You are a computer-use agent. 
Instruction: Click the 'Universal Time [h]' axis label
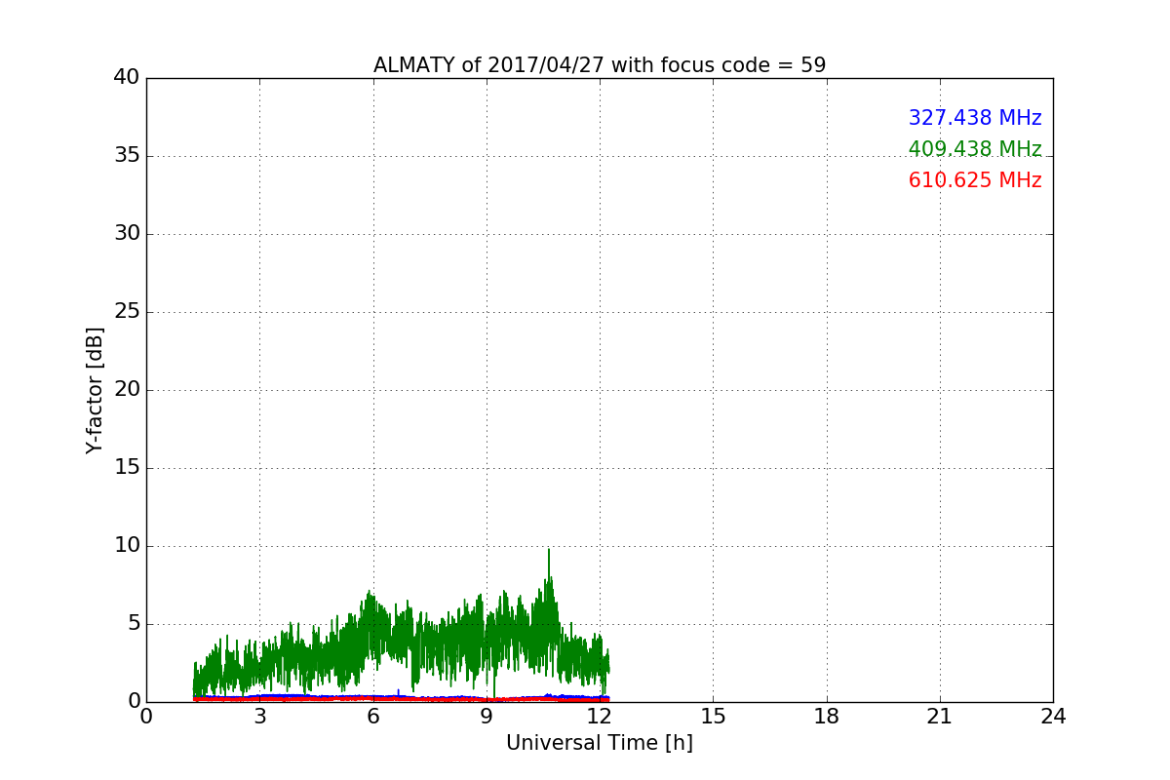600,743
